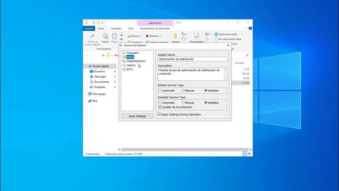The height and width of the screenshot is (191, 339).
Task: Click the quick access toolbar dropdown arrow
Action: (x=102, y=22)
